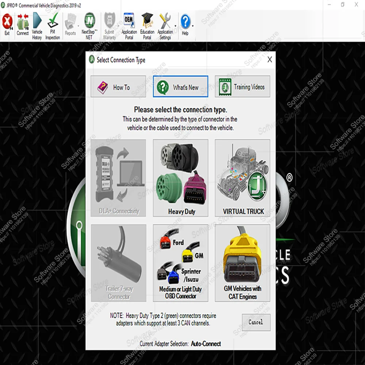Expand Application Settings dropdown arrow

click(175, 26)
